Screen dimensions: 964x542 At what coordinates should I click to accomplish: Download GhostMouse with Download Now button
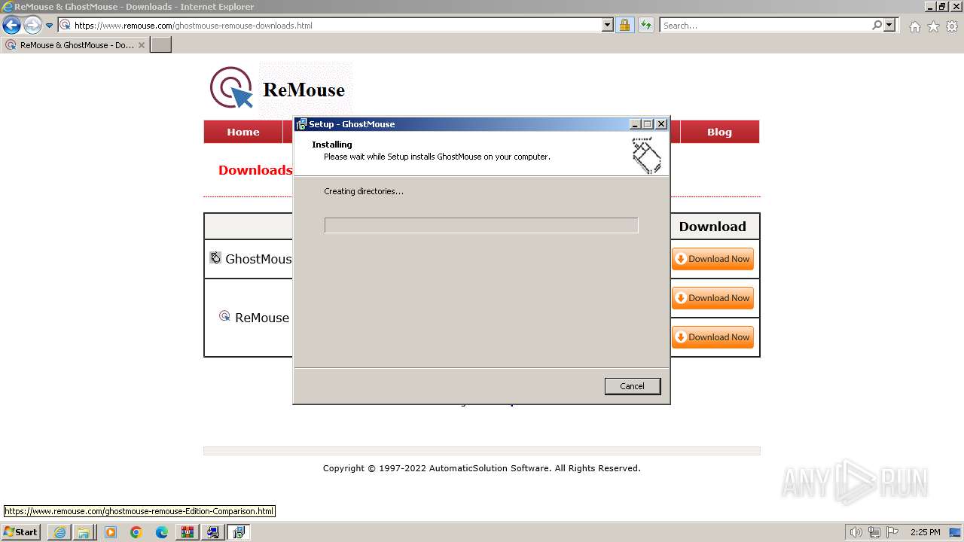click(x=712, y=259)
